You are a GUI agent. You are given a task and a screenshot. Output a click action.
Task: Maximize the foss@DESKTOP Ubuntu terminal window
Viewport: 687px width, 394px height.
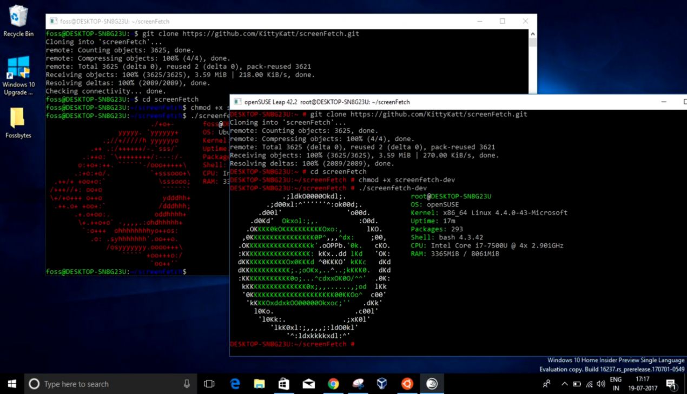click(x=502, y=22)
